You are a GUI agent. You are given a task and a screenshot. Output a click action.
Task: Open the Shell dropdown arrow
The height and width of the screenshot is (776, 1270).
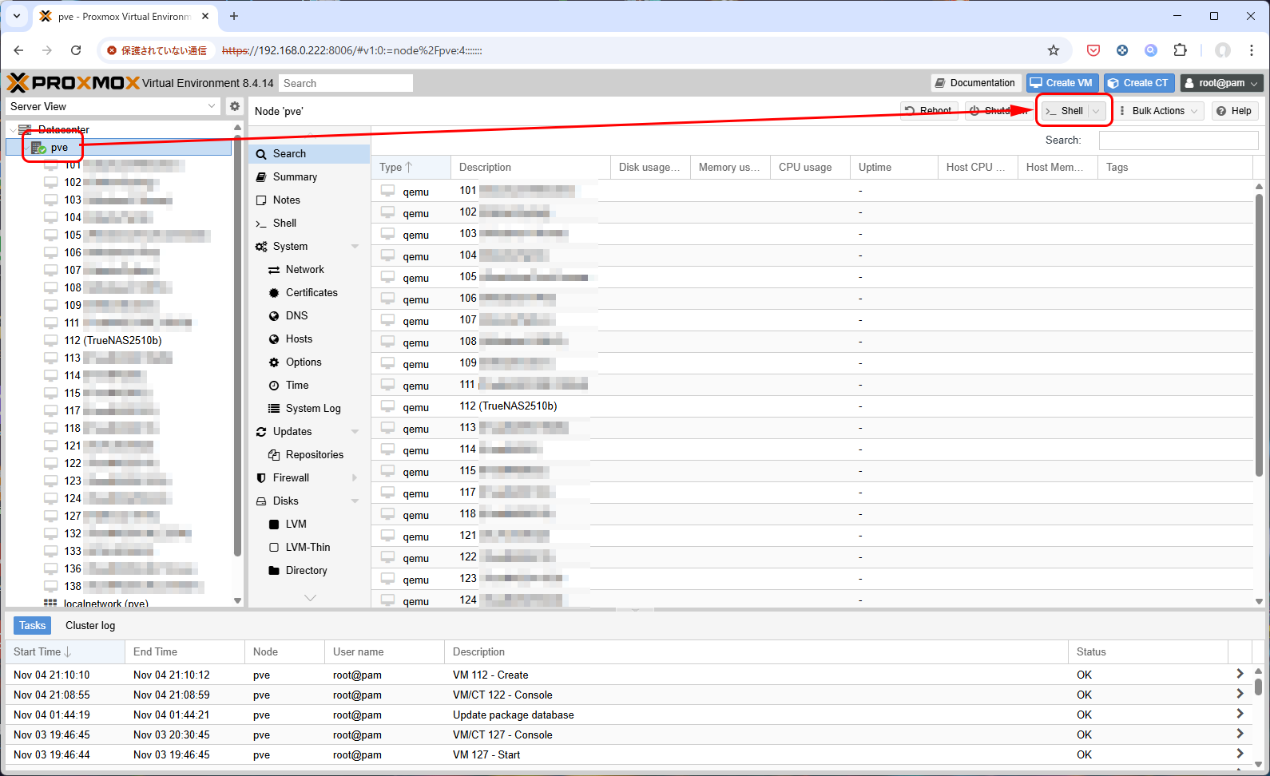tap(1096, 111)
